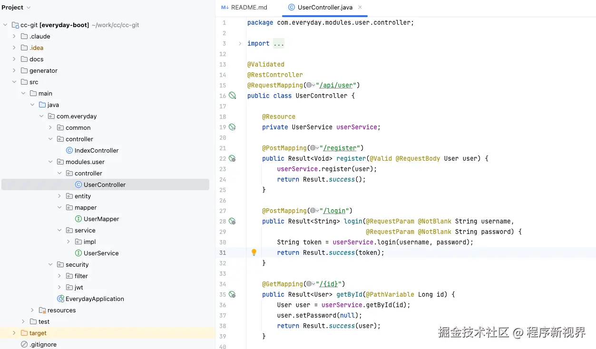Expand the target folder
The image size is (596, 349).
pyautogui.click(x=14, y=333)
